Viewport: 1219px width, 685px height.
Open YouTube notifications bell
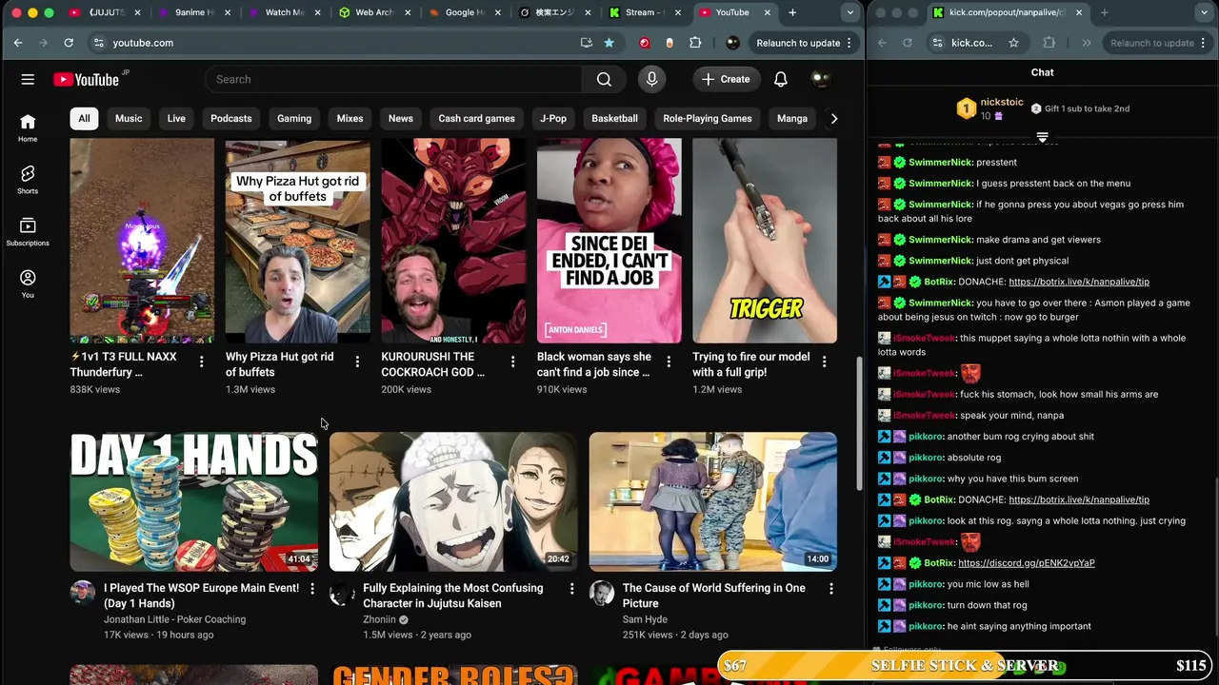(x=780, y=79)
